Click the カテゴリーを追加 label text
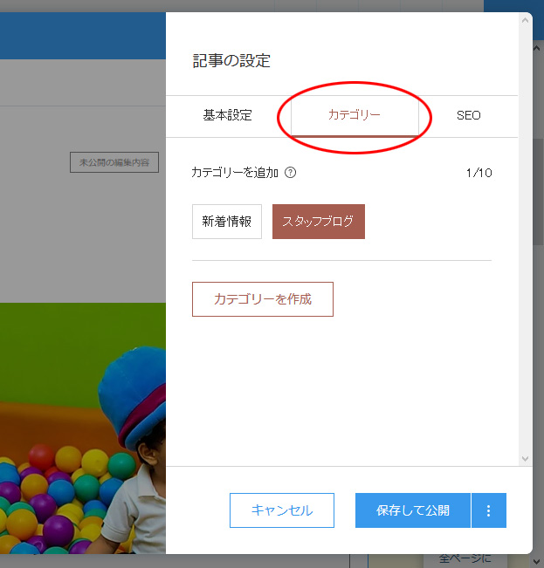Image resolution: width=544 pixels, height=568 pixels. coord(234,173)
